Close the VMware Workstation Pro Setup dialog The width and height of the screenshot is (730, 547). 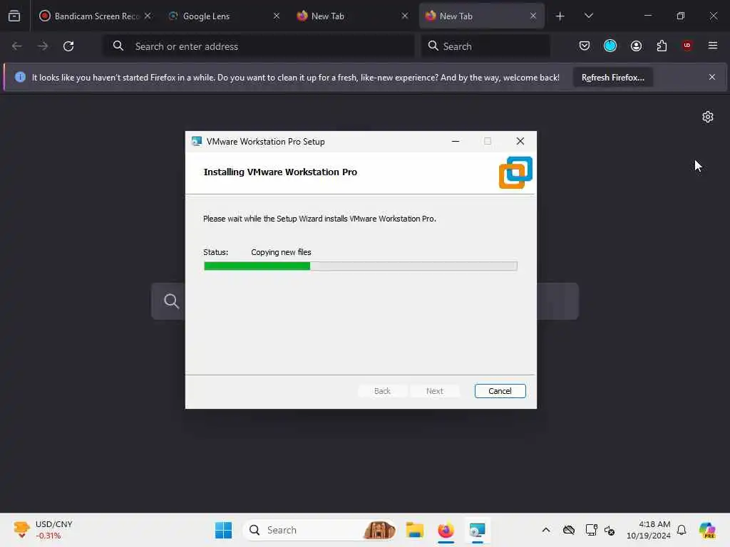[x=520, y=142]
